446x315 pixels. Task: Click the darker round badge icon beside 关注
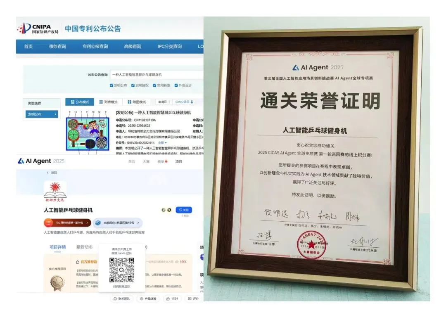[169, 210]
